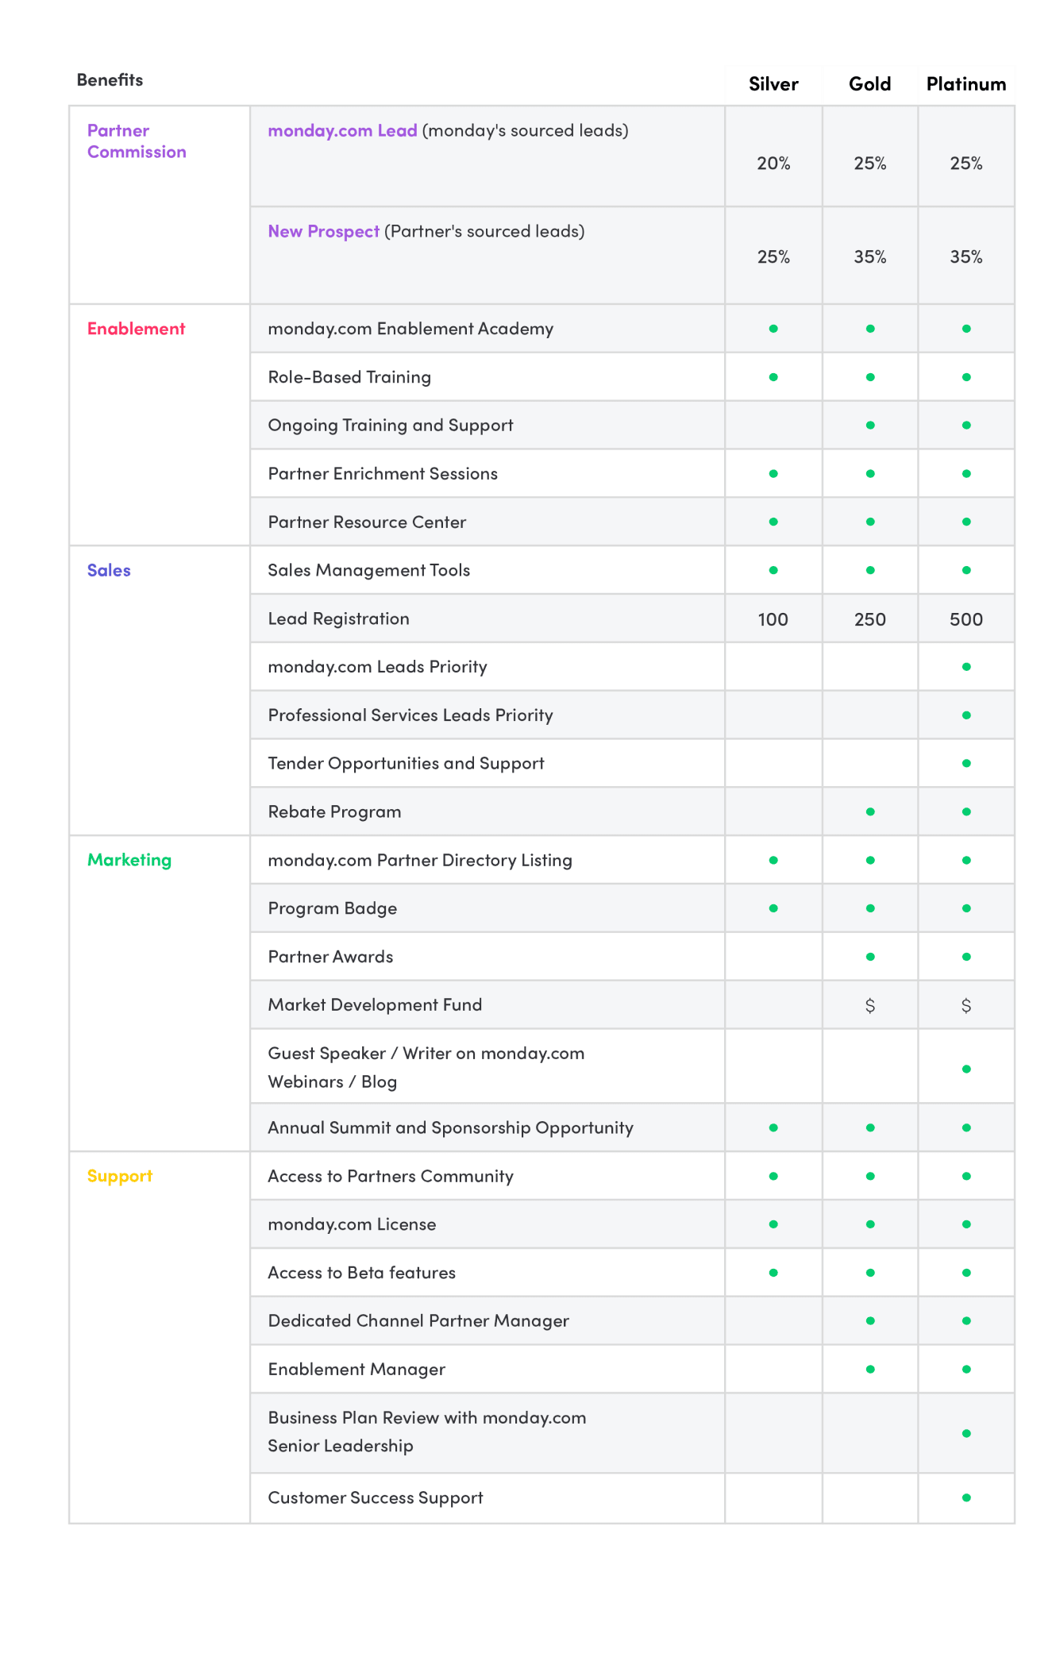Click Silver dot for Access to Beta features
Viewport: 1056px width, 1661px height.
773,1273
